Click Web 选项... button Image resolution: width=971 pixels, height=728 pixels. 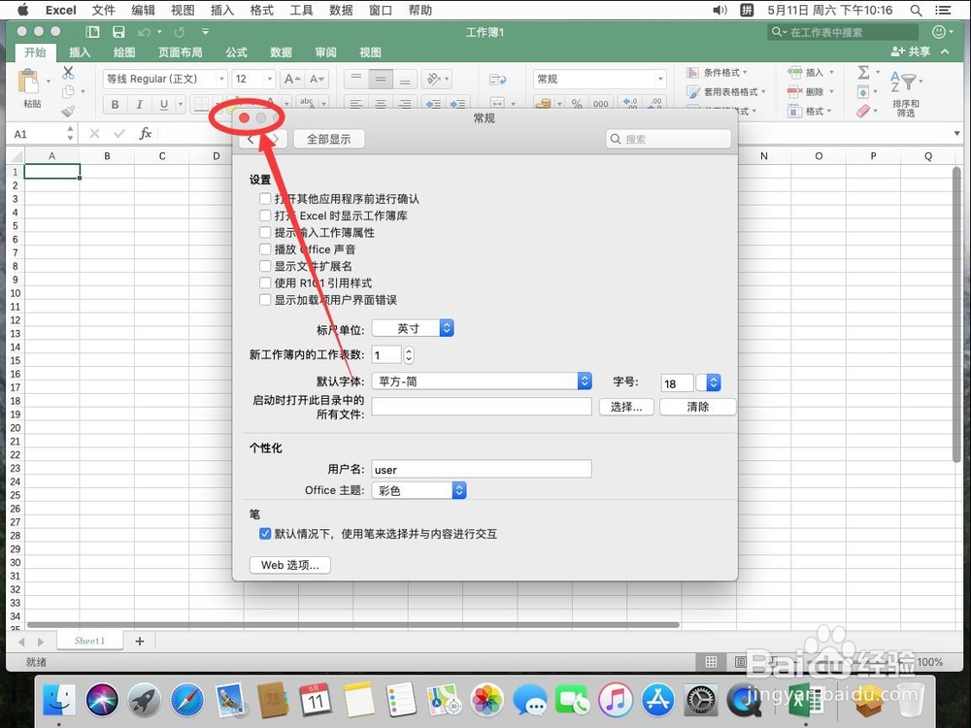[289, 565]
